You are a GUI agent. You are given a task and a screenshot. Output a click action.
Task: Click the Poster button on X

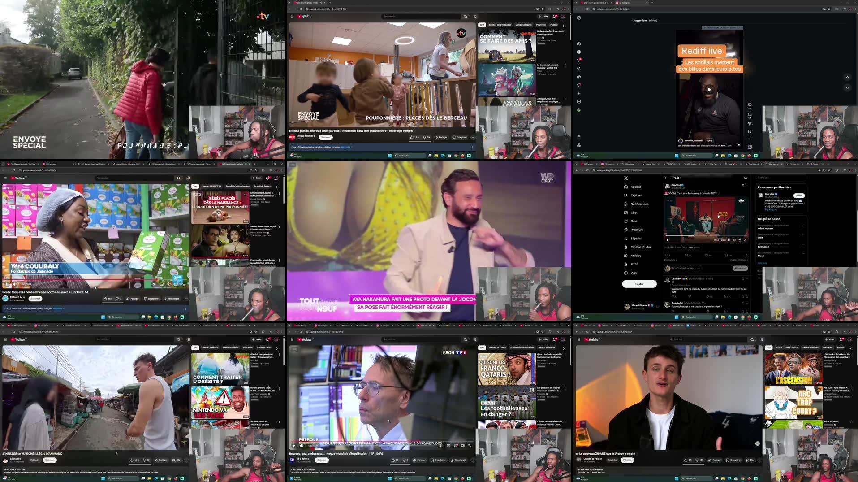click(x=639, y=284)
